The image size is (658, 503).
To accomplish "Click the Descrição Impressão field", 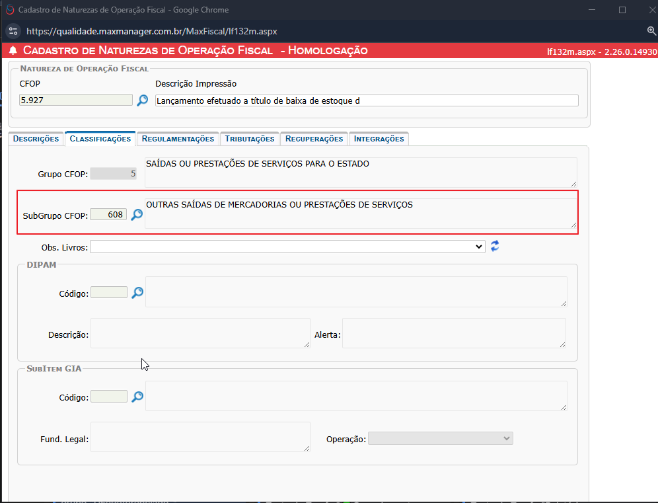I will pos(367,100).
